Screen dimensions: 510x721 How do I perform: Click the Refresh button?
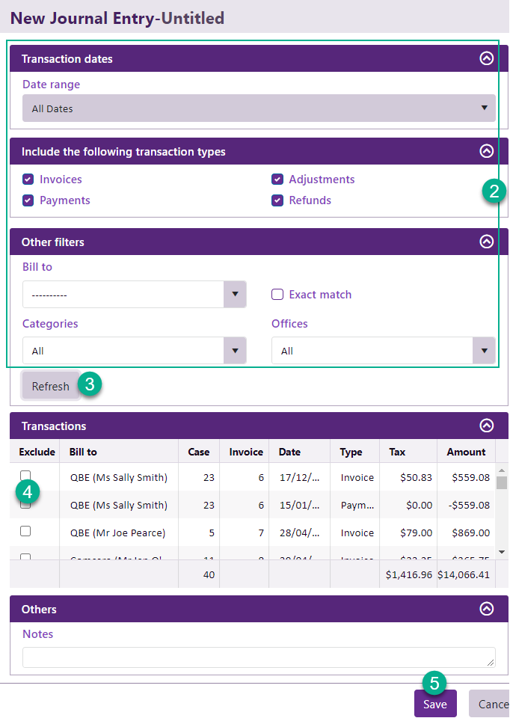coord(50,386)
